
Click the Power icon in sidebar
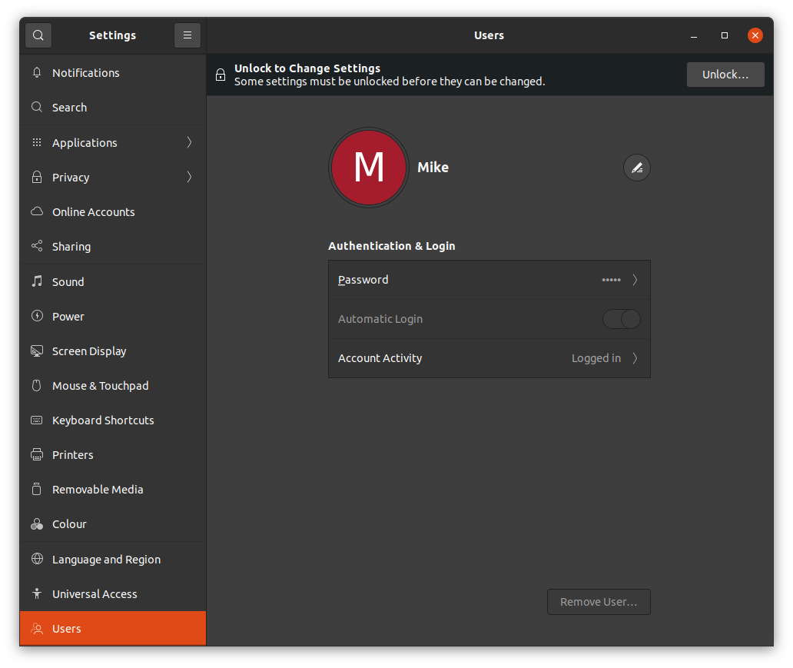click(37, 317)
